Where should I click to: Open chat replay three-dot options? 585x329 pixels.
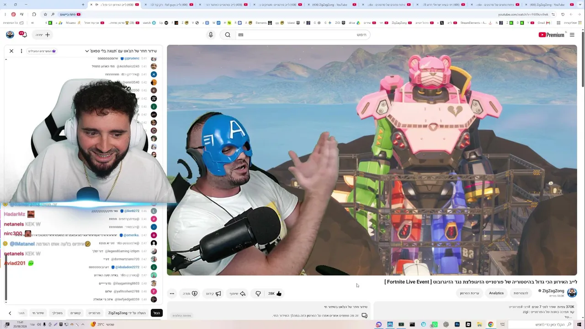(x=21, y=51)
